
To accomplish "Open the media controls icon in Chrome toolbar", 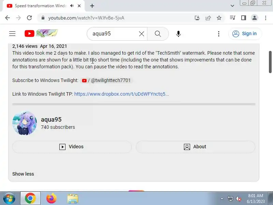I will (233, 18).
